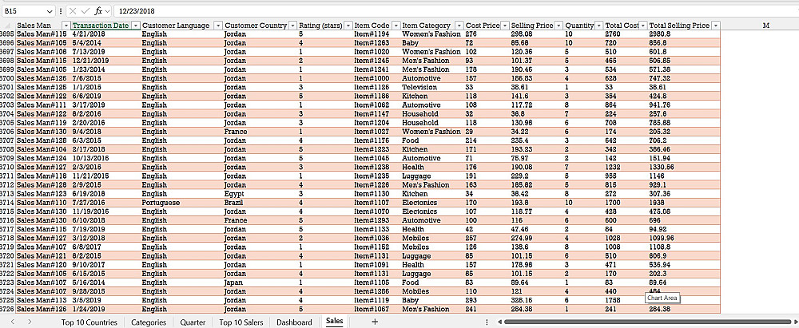Select the Item#1107 cell

377,203
